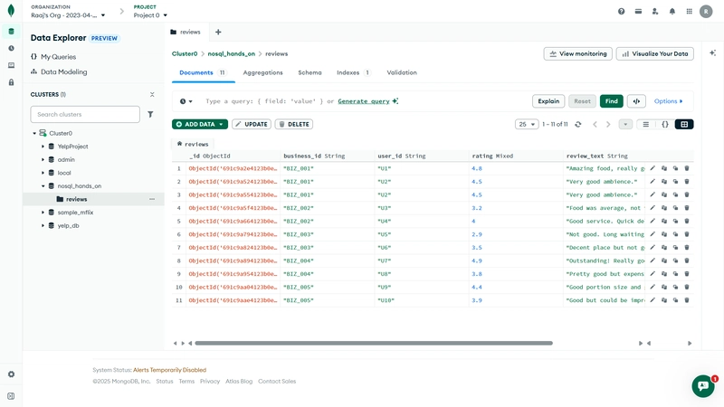This screenshot has width=724, height=407.
Task: Switch to table view
Action: [684, 124]
